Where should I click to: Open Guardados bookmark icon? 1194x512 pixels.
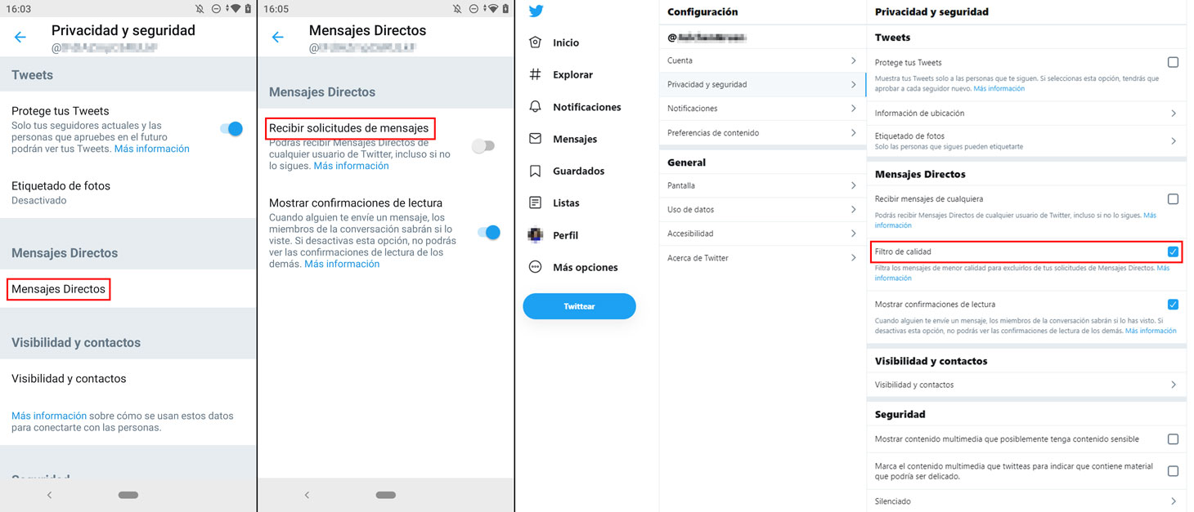[536, 171]
